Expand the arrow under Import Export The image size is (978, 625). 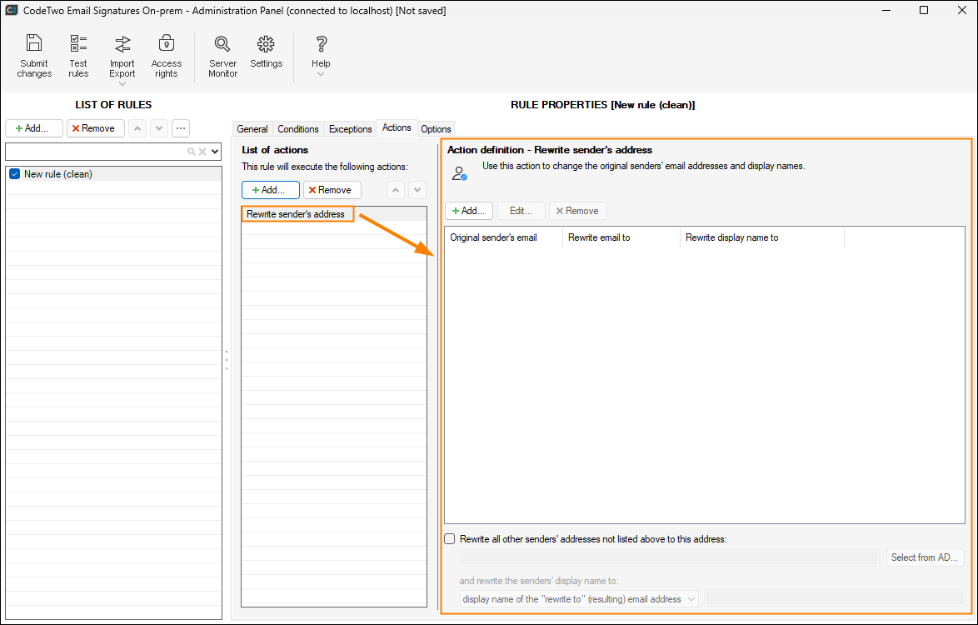tap(122, 84)
